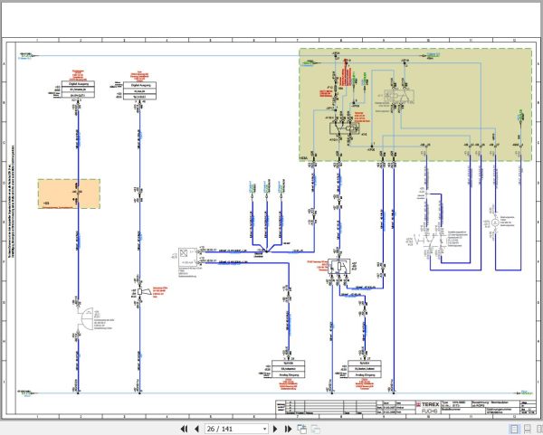Viewport: 543px width, 435px height.
Task: Click the olive green dashed region of schematic
Action: [415, 105]
